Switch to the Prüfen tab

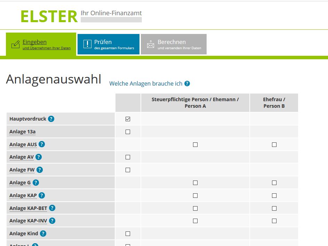pyautogui.click(x=108, y=44)
